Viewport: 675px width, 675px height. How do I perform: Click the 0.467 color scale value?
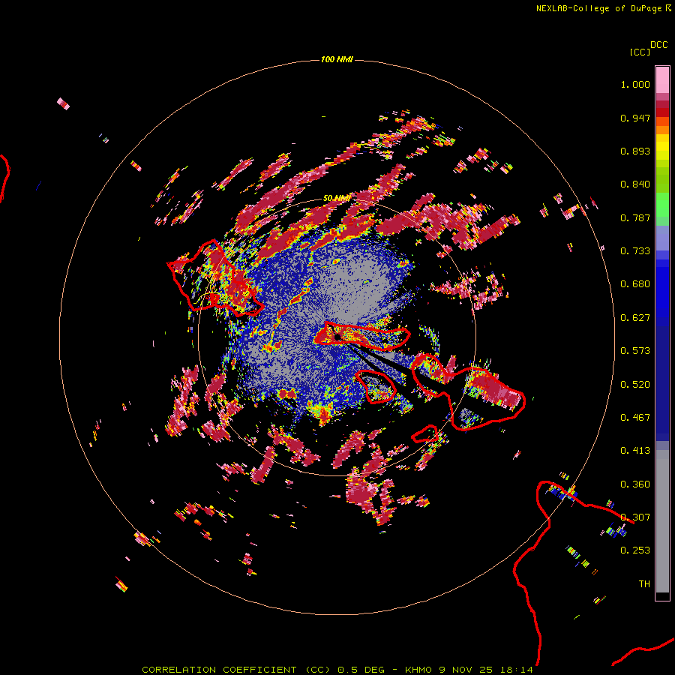click(635, 418)
